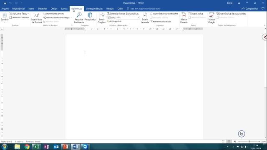Click the Entrar sign-in link
Screen dimensions: 267x150
tap(229, 3)
